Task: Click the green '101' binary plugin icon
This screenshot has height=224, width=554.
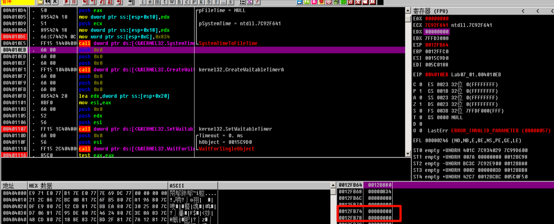Action: point(336,2)
